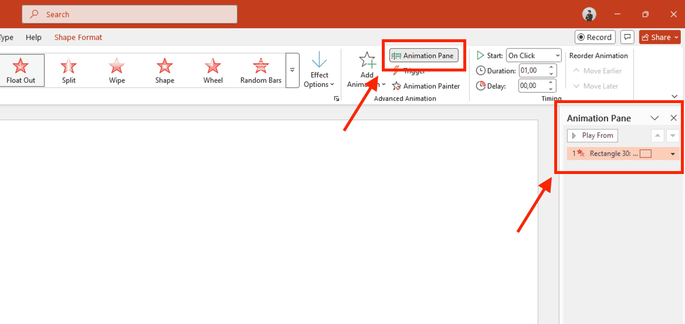Move animation up with pane arrow
The width and height of the screenshot is (685, 324).
click(657, 135)
